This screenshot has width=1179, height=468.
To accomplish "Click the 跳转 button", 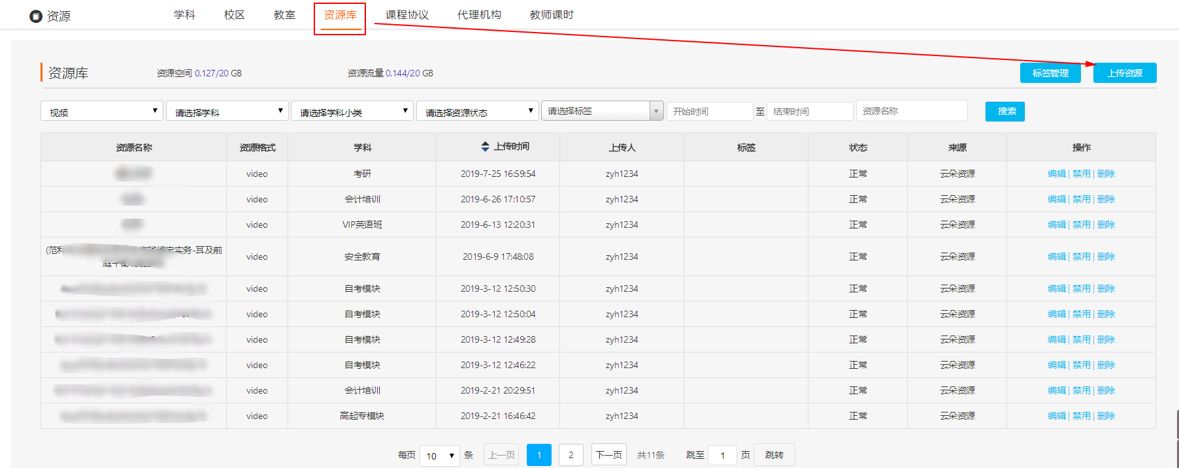I will (774, 455).
